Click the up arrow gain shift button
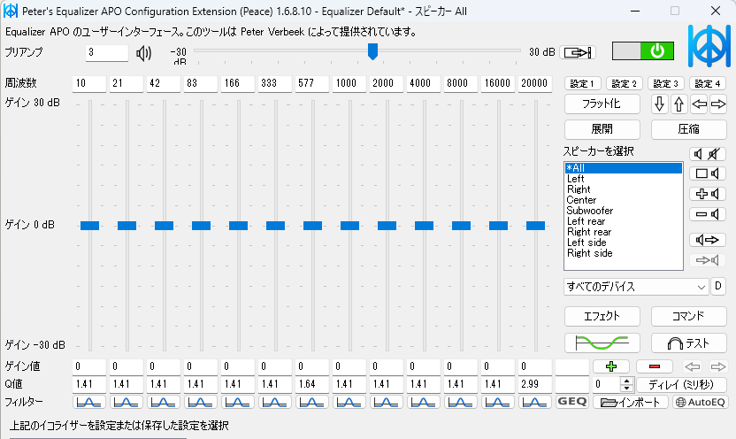Viewport: 736px width, 439px height. pyautogui.click(x=678, y=104)
